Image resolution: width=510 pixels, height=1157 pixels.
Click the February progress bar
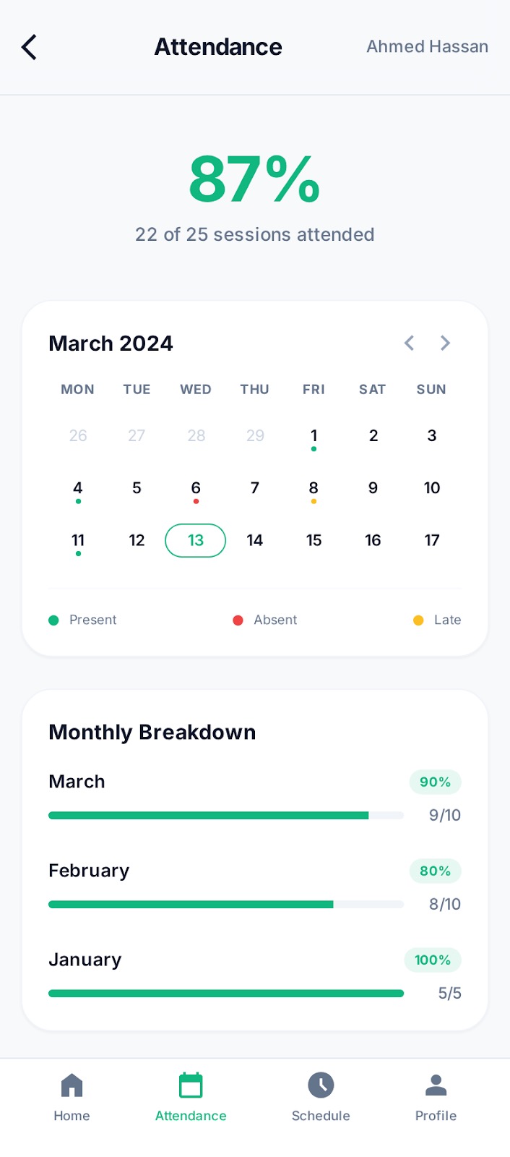225,904
